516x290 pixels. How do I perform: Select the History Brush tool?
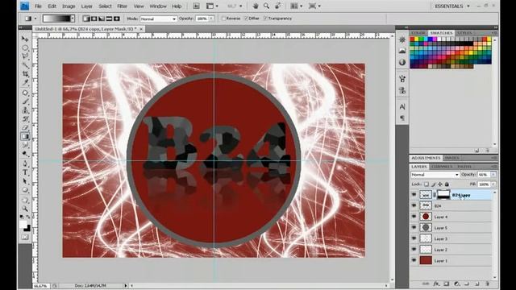click(x=25, y=119)
